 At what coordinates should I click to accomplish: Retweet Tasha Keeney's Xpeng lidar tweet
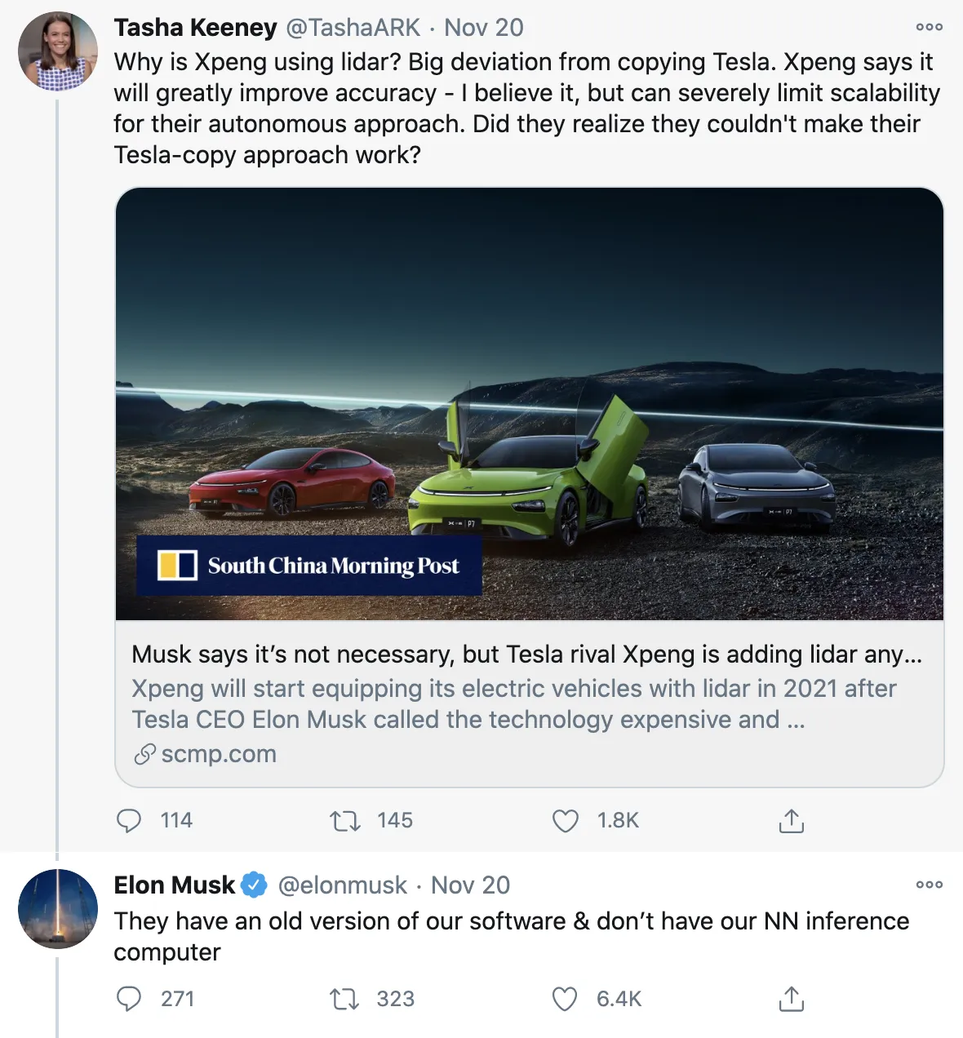click(x=344, y=820)
